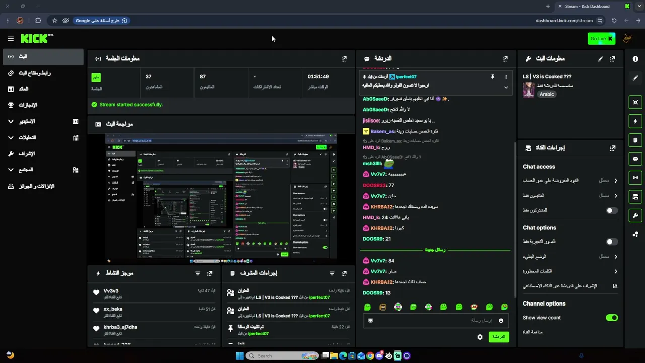Viewport: 645px width, 363px height.
Task: Reload the page in browser toolbar
Action: (x=614, y=21)
